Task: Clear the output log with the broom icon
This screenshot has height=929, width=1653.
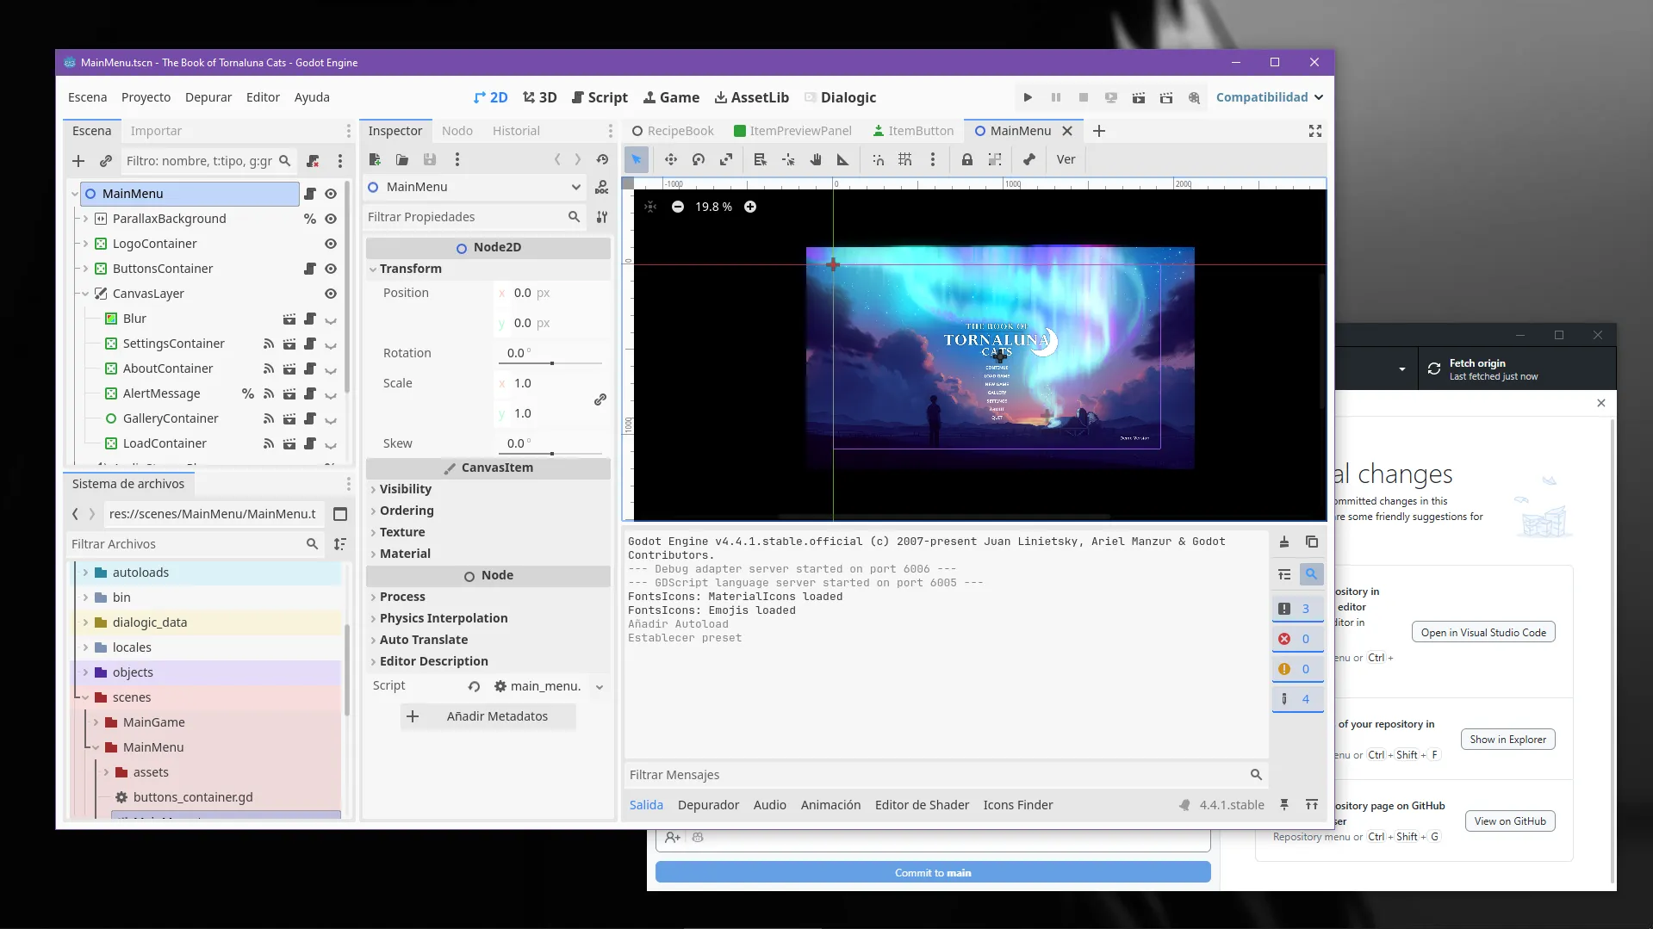Action: (1283, 542)
